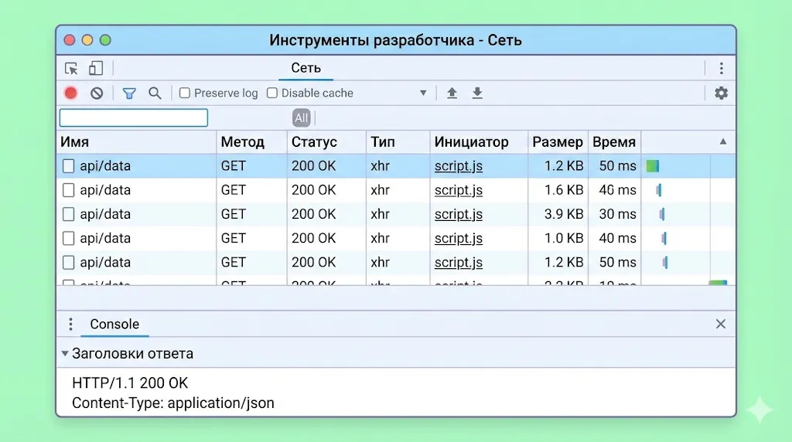Open script.js link in the last 1.2 KB row
Viewport: 792px width, 442px height.
pyautogui.click(x=459, y=263)
